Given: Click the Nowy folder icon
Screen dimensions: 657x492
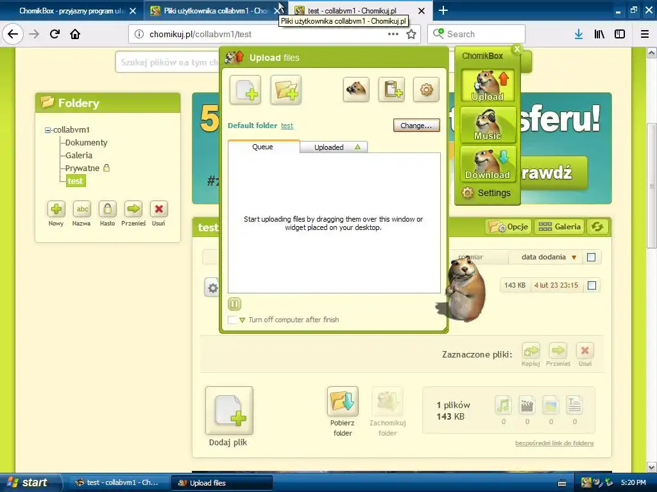Looking at the screenshot, I should click(x=56, y=209).
